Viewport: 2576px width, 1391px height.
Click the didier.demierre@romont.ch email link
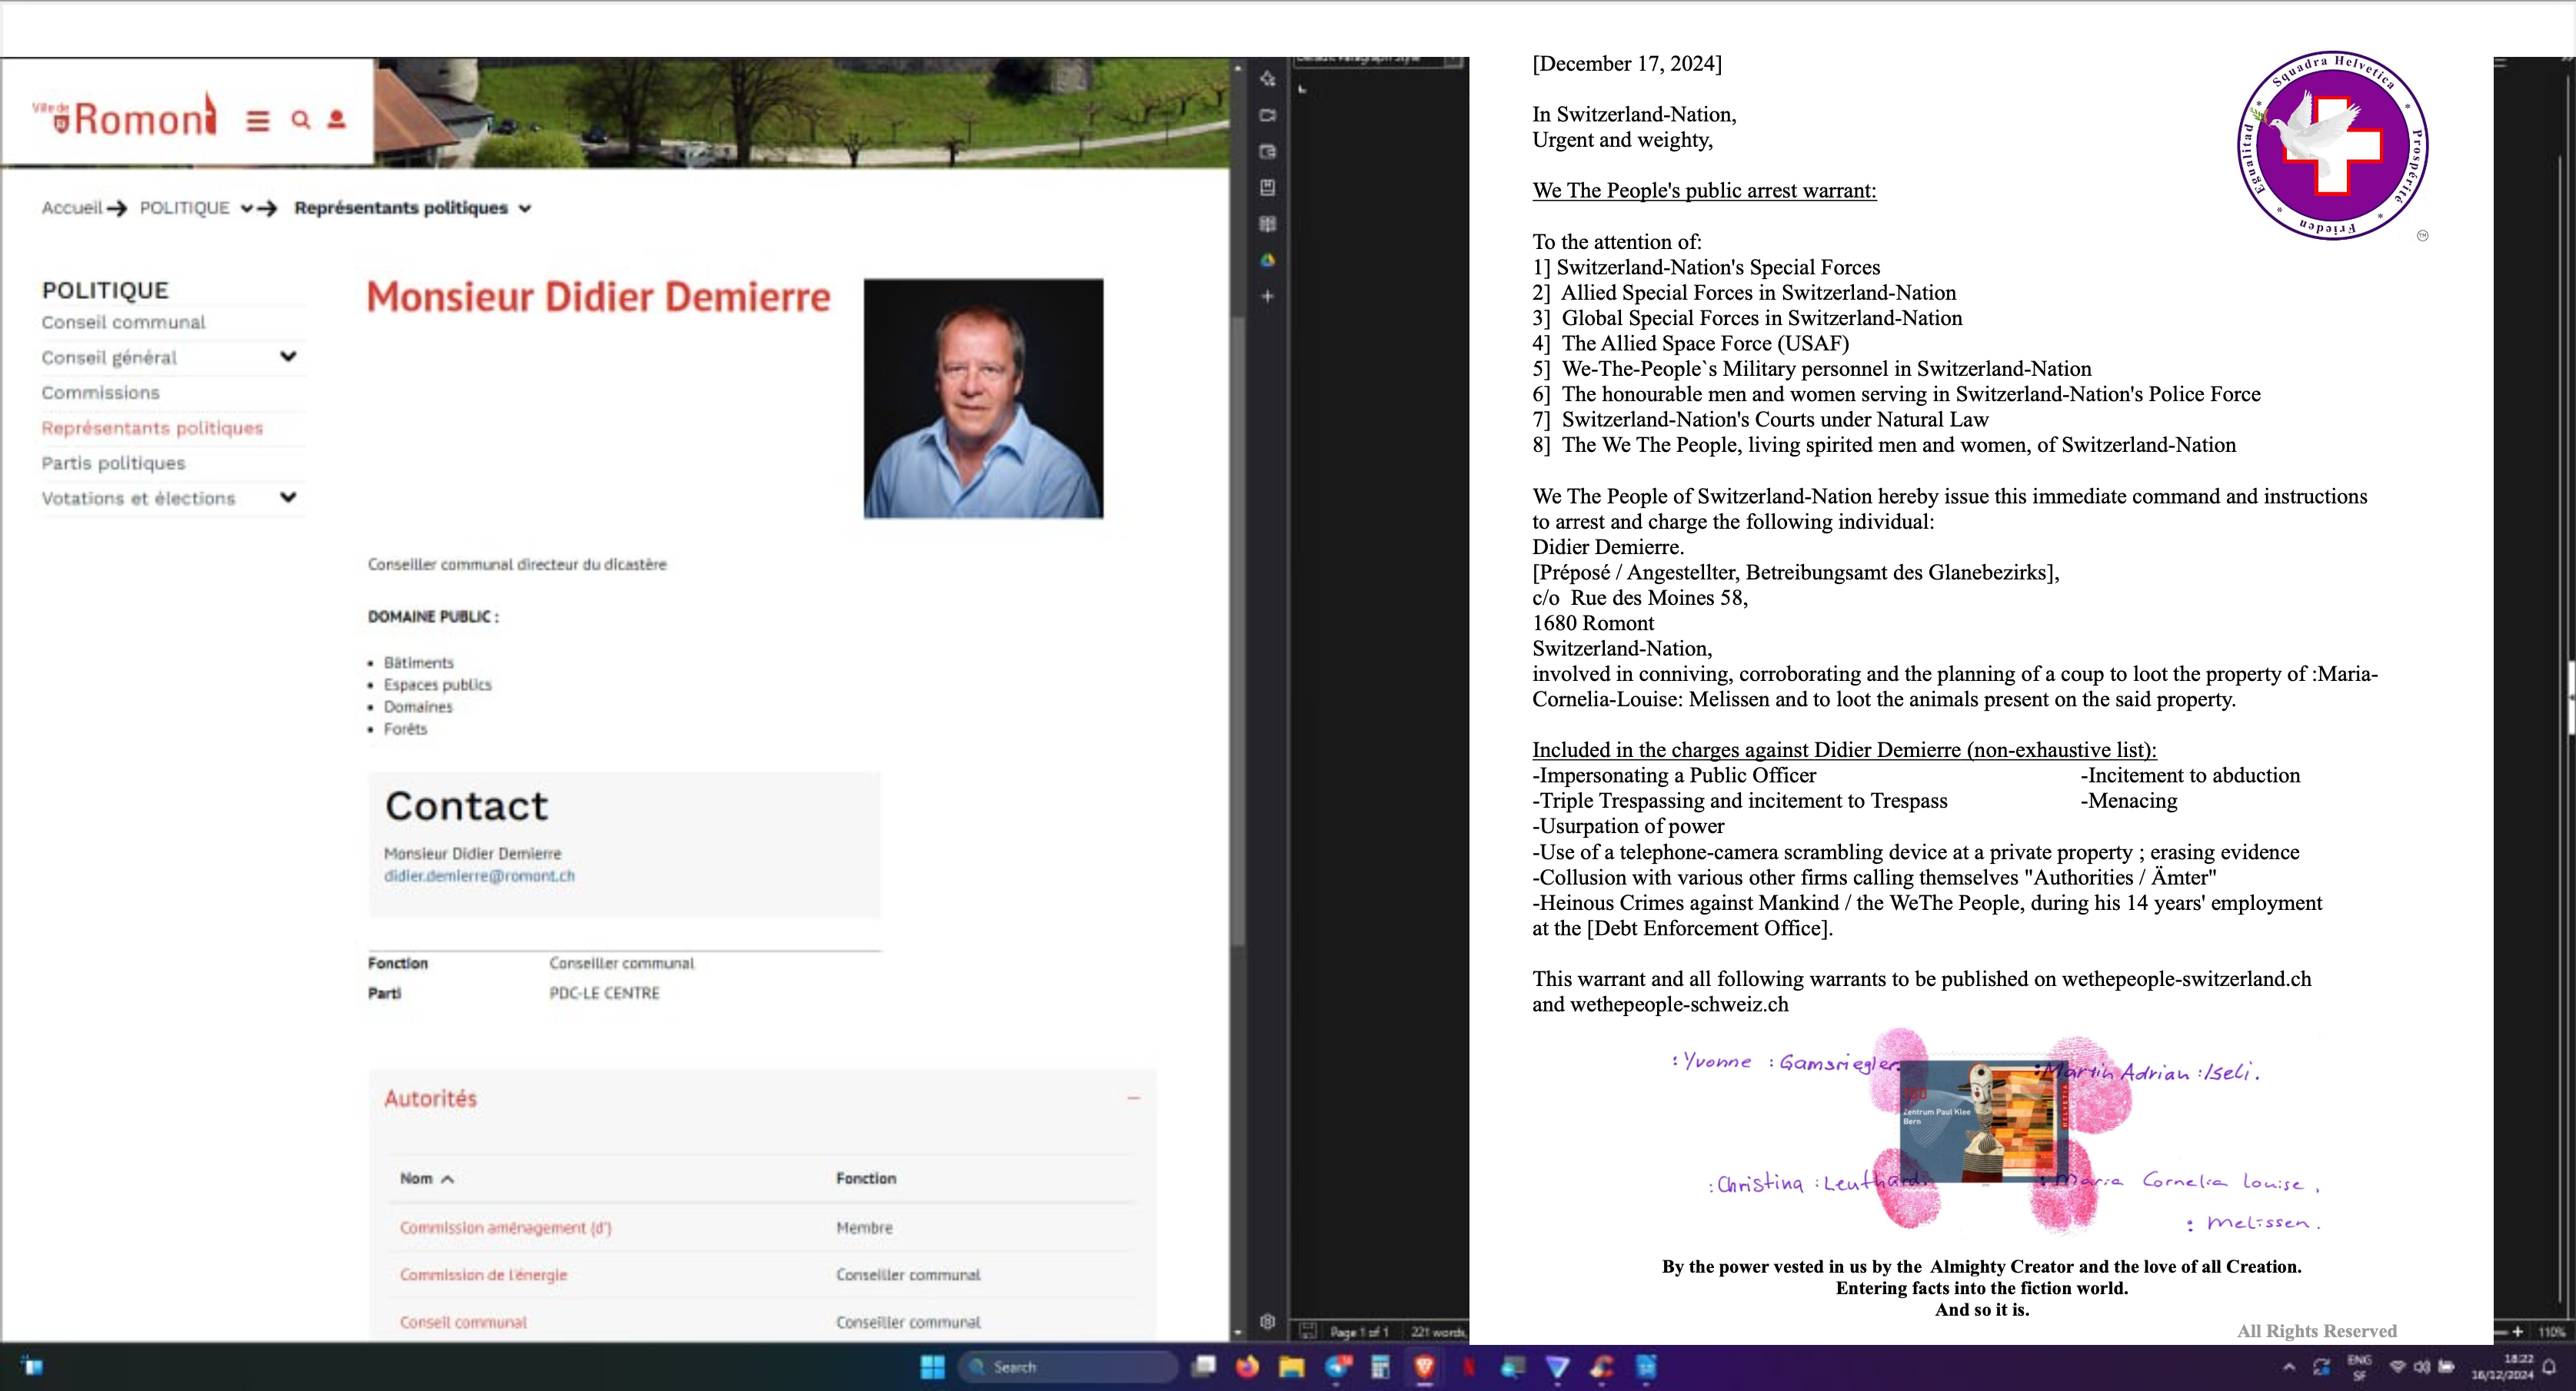point(479,876)
